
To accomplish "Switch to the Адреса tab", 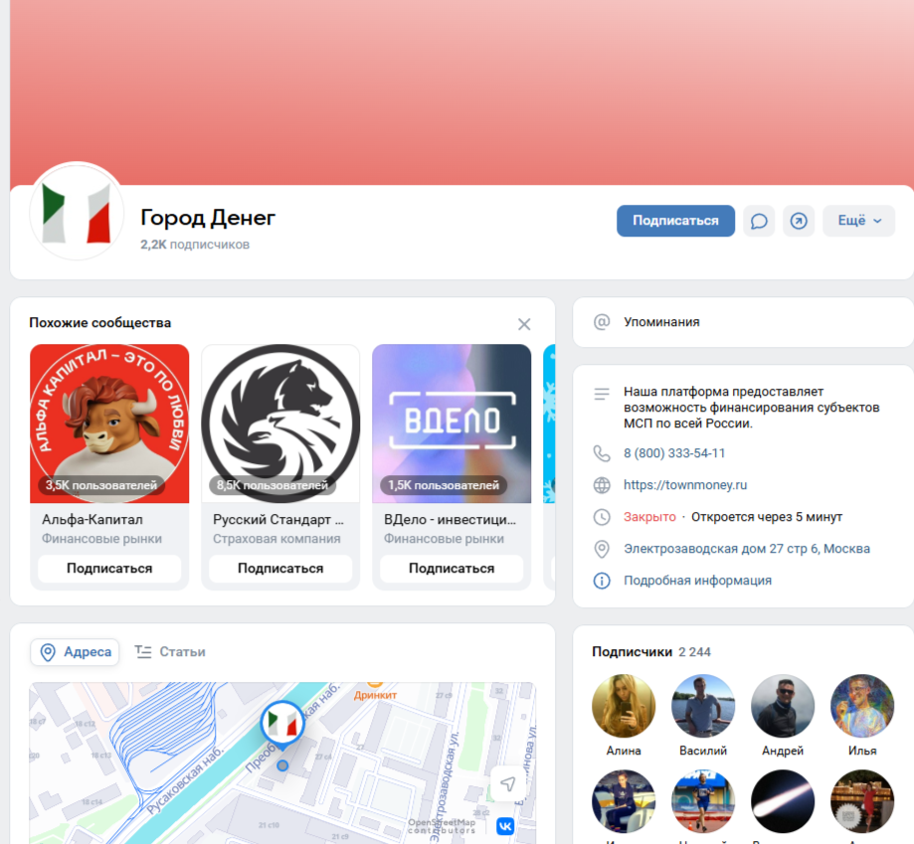I will click(x=75, y=652).
